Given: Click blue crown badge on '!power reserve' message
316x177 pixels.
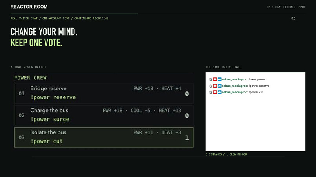Looking at the screenshot, I should pyautogui.click(x=220, y=86).
